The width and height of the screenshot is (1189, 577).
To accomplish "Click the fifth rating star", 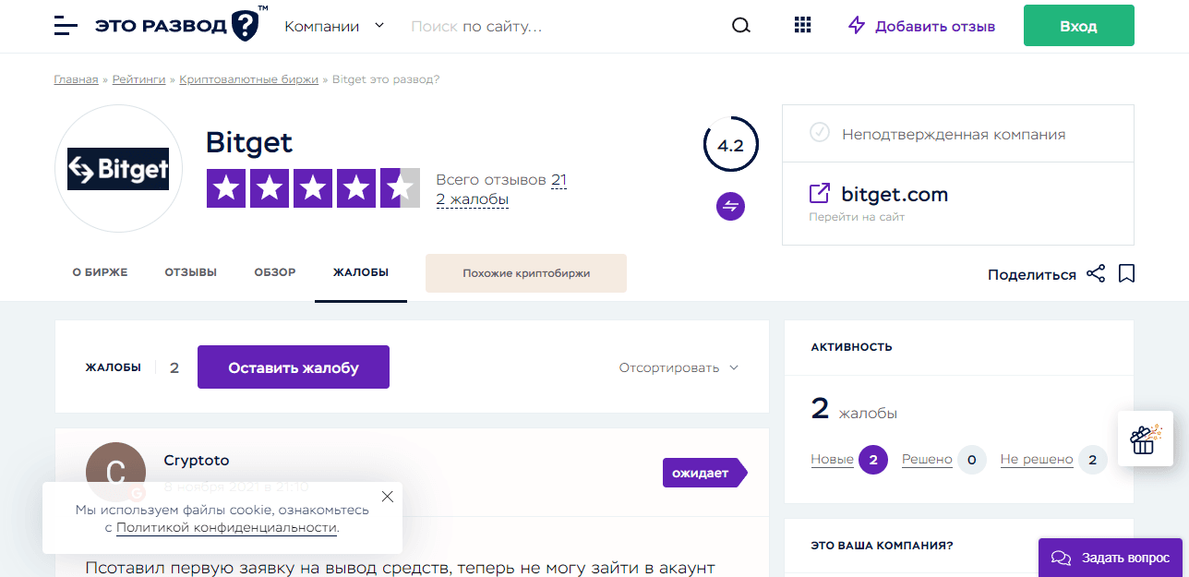I will click(400, 187).
